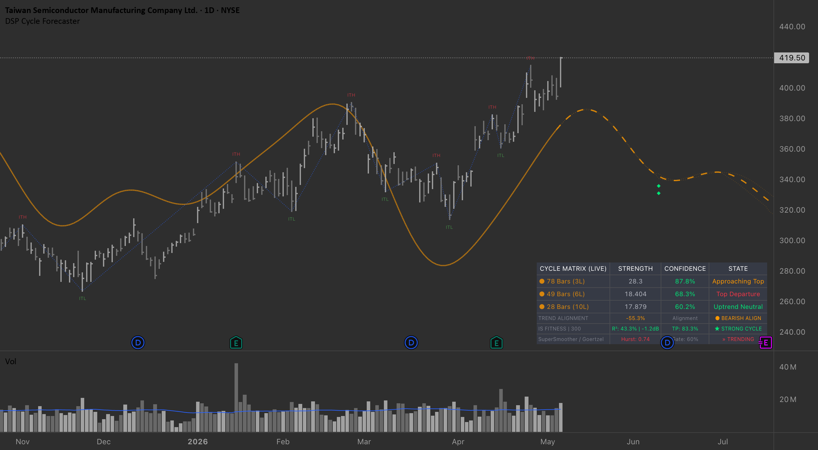Image resolution: width=818 pixels, height=450 pixels.
Task: Click the 28.3 strength value
Action: 635,281
